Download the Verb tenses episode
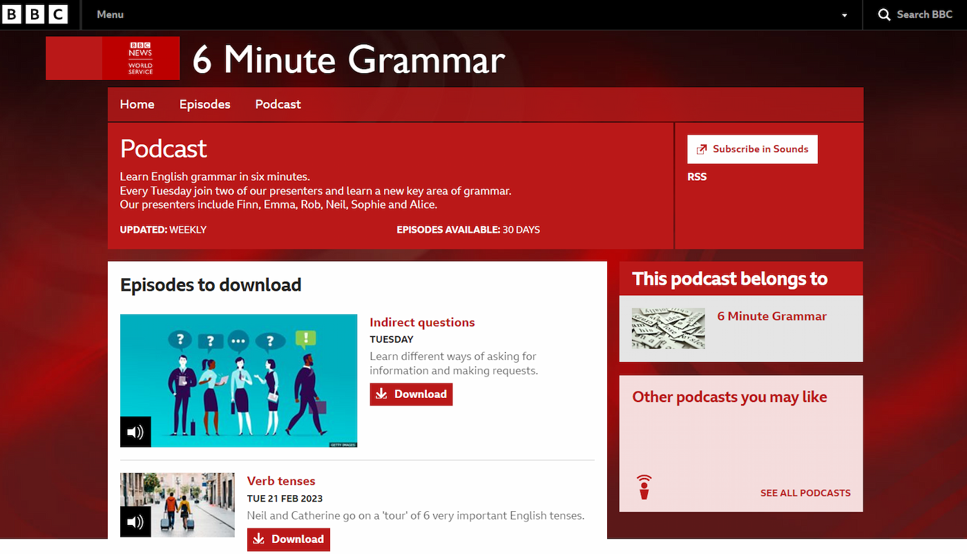The height and width of the screenshot is (554, 967). point(289,539)
